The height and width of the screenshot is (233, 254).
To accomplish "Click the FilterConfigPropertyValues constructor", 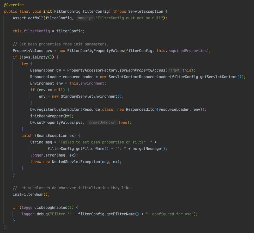I will [x=96, y=51].
